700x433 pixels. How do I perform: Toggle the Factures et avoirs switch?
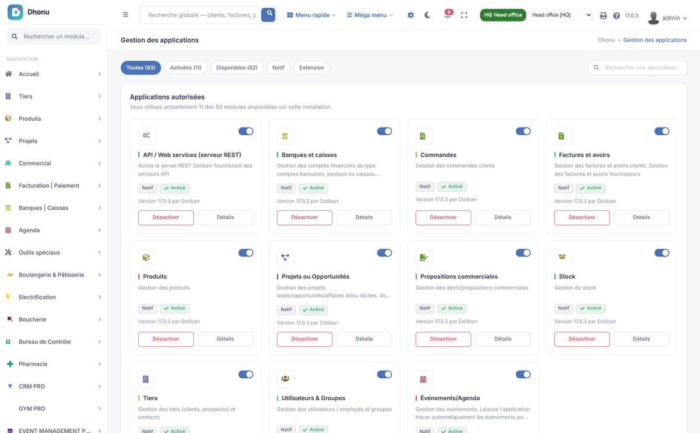click(662, 131)
